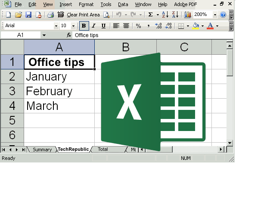Save the workbook with the floppy disk icon
This screenshot has height=209, width=267.
(28, 15)
